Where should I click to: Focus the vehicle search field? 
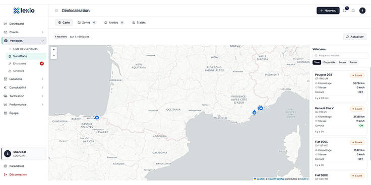[340, 55]
